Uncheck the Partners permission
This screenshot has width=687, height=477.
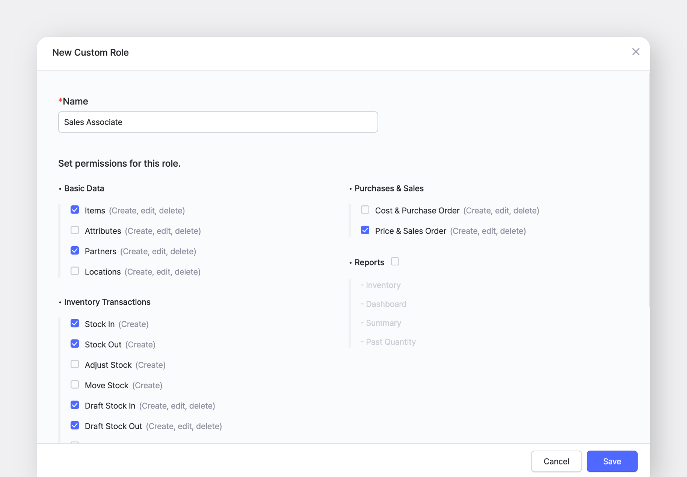[x=75, y=250]
